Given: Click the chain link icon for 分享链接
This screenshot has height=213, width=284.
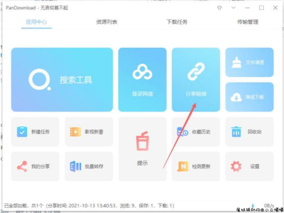Looking at the screenshot, I should tap(196, 71).
